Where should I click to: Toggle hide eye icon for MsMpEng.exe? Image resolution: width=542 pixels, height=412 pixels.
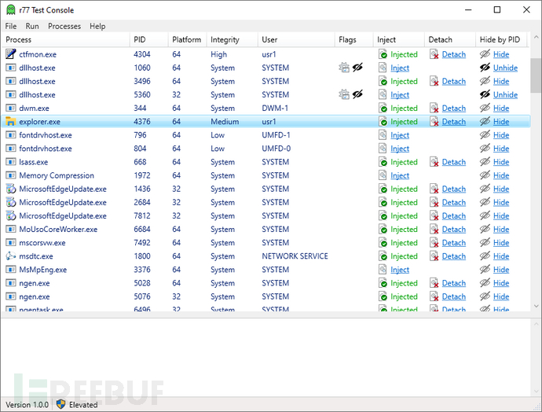click(485, 269)
